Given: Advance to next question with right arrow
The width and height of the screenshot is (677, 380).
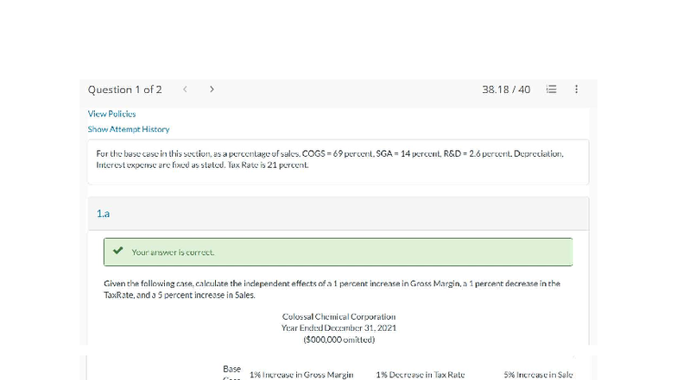Looking at the screenshot, I should (212, 89).
